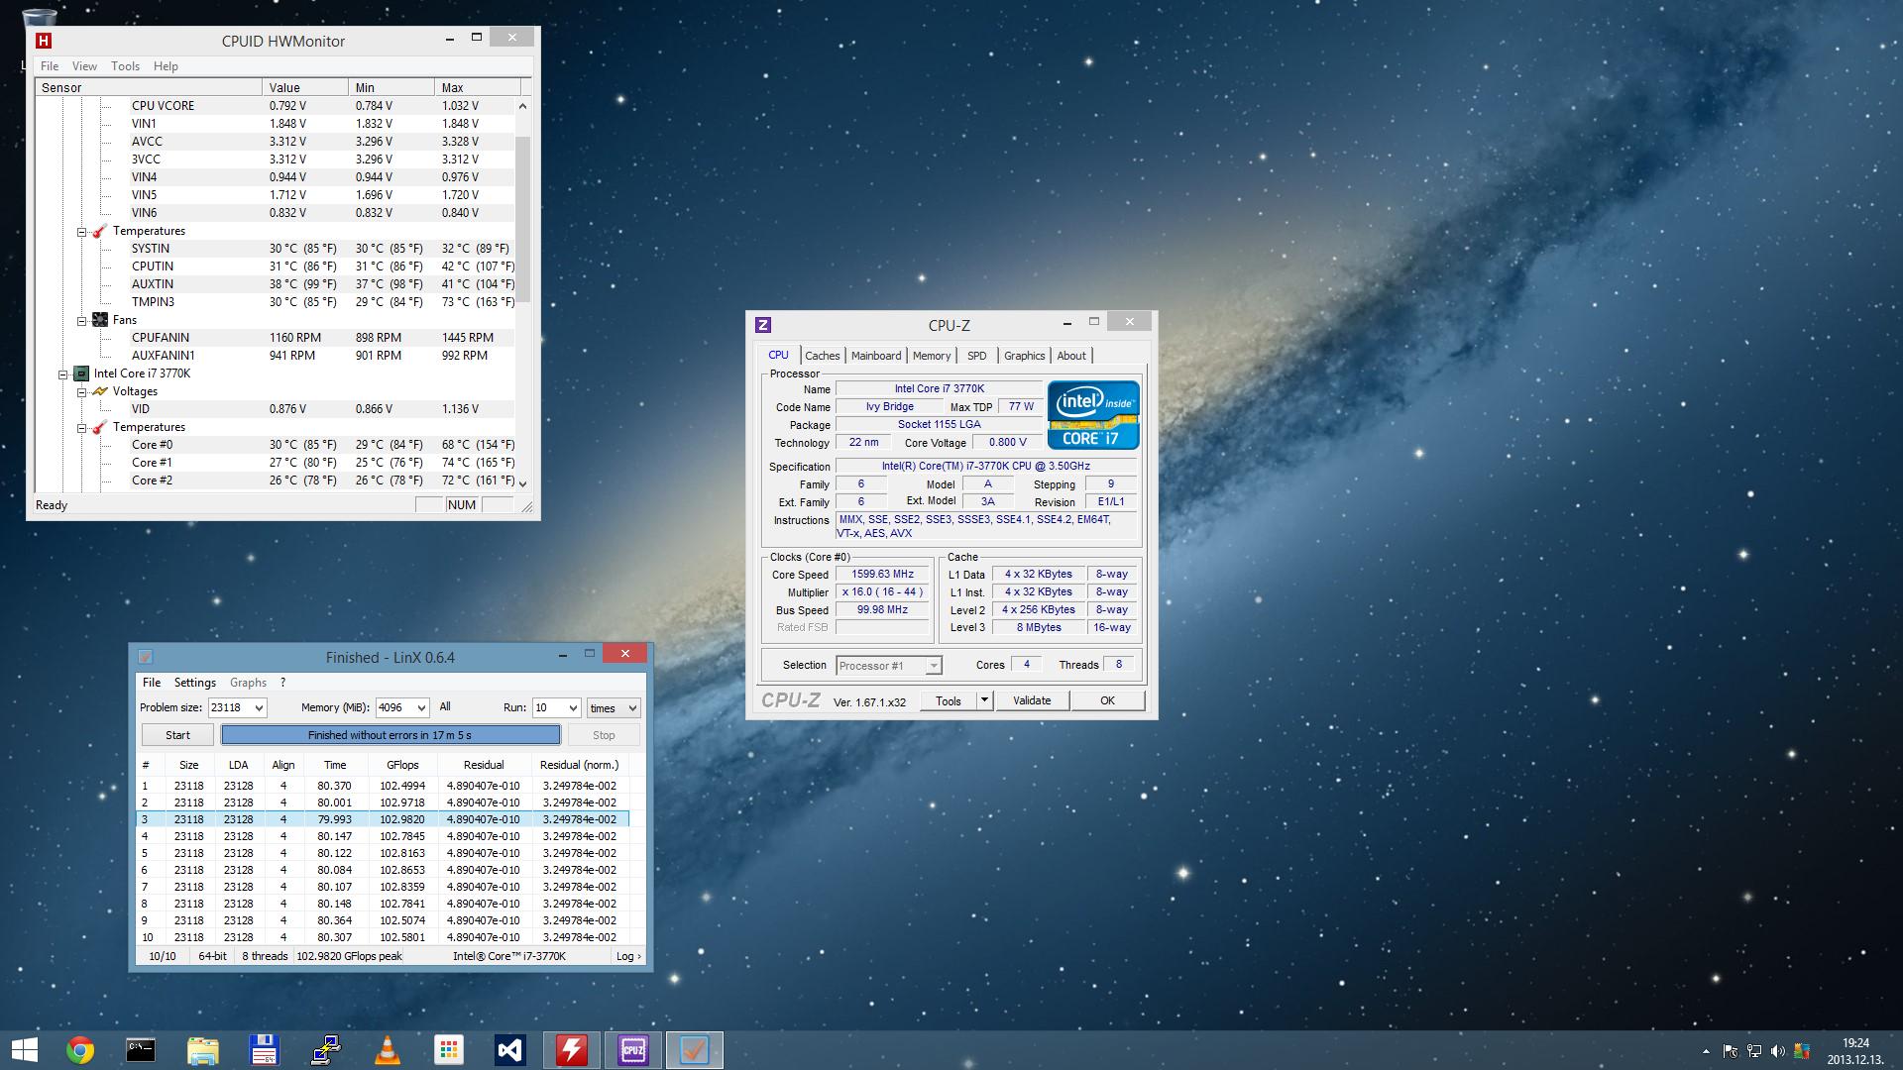Launch VLC media player from taskbar

point(388,1050)
